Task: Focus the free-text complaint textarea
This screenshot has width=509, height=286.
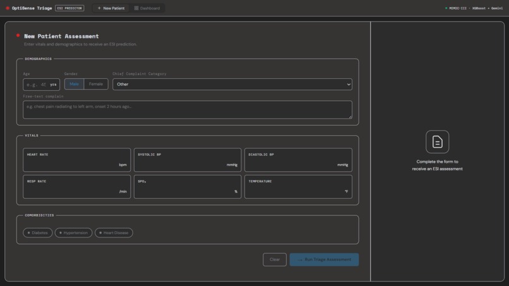Action: (188, 110)
